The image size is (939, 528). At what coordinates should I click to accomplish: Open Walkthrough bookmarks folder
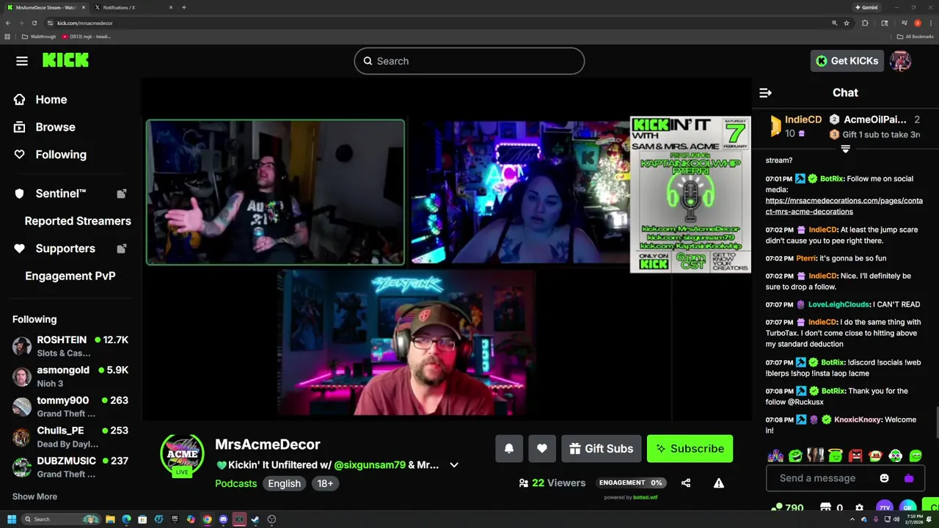[x=39, y=36]
